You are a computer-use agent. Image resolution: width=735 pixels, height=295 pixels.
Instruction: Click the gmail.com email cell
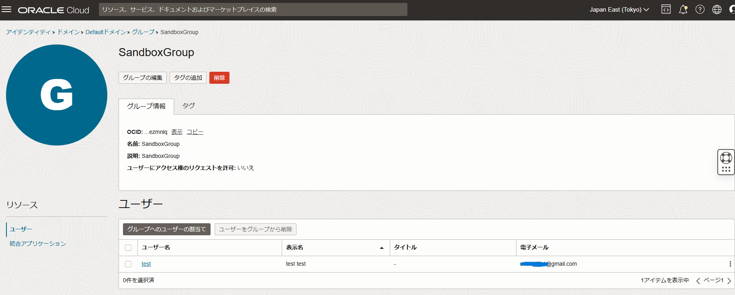[x=549, y=264]
